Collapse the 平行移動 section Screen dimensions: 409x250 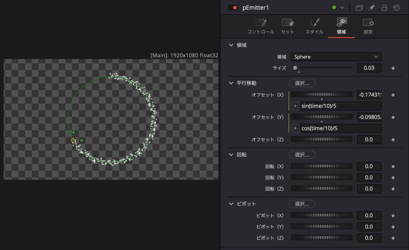[x=231, y=83]
